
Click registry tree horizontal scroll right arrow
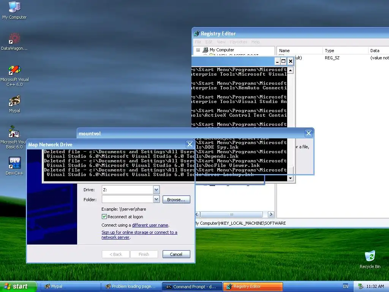[270, 214]
